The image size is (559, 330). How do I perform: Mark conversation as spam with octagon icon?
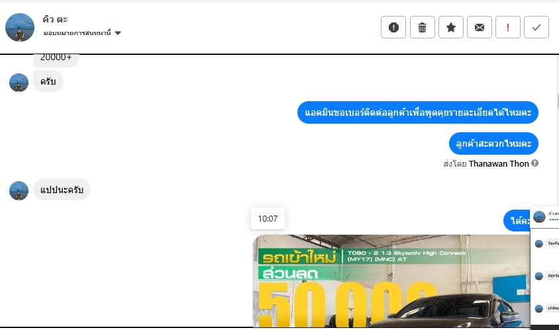tap(393, 27)
